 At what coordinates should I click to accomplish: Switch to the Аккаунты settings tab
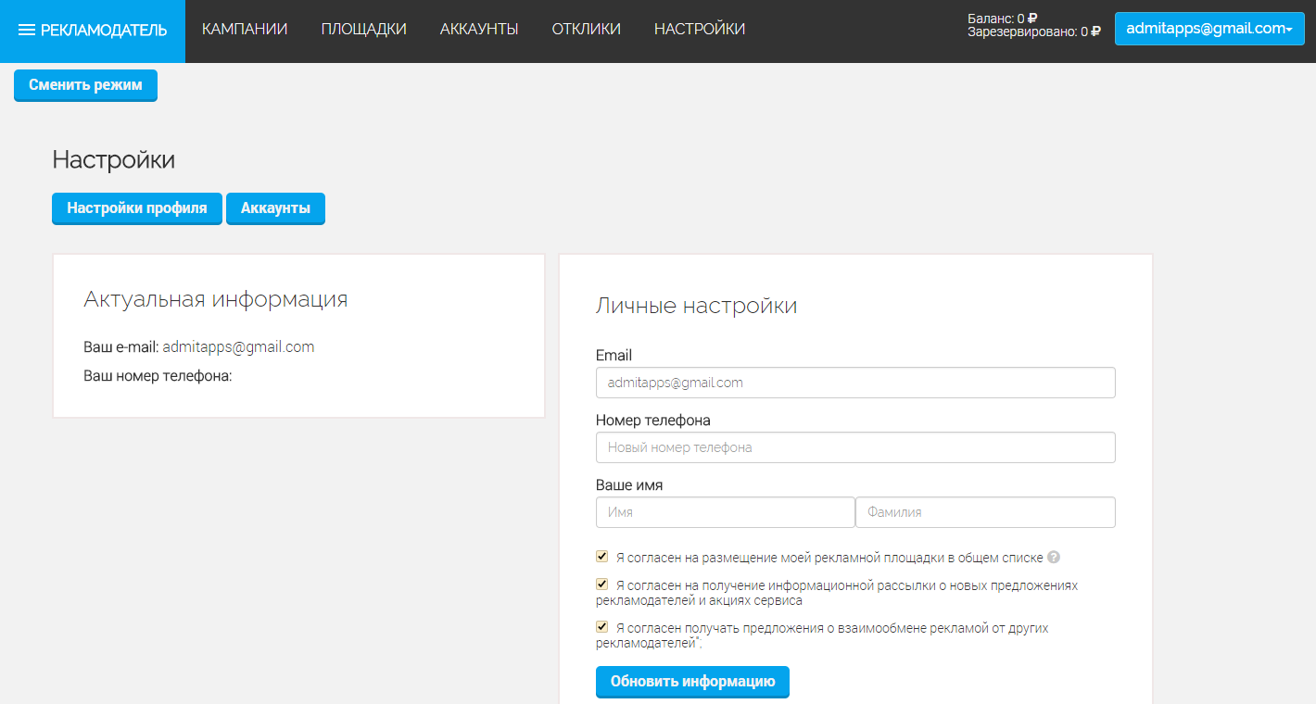[275, 208]
